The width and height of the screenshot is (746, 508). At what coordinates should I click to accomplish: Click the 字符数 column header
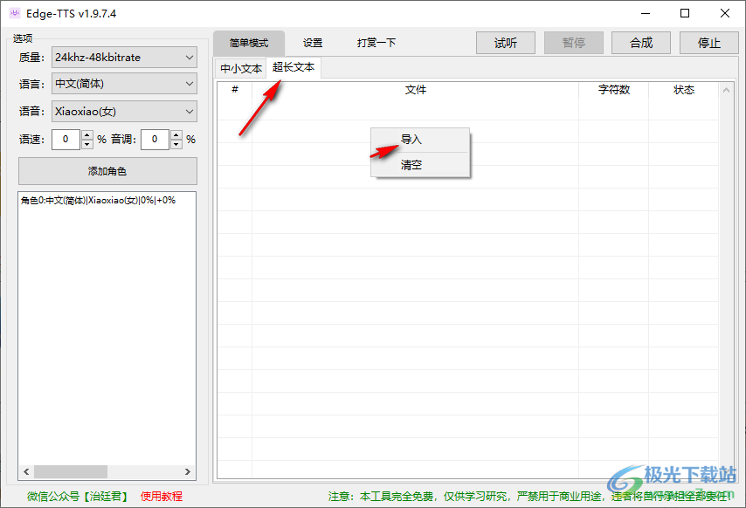tap(614, 90)
